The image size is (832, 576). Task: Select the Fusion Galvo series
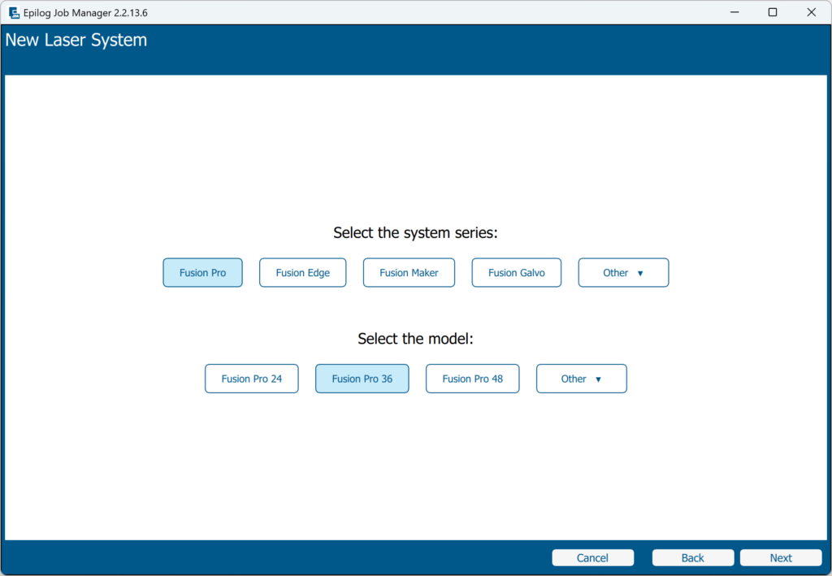[x=516, y=273]
